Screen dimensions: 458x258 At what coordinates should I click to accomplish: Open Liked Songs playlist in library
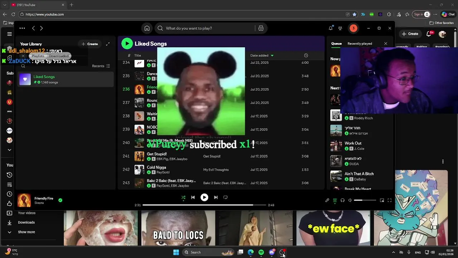tap(66, 80)
